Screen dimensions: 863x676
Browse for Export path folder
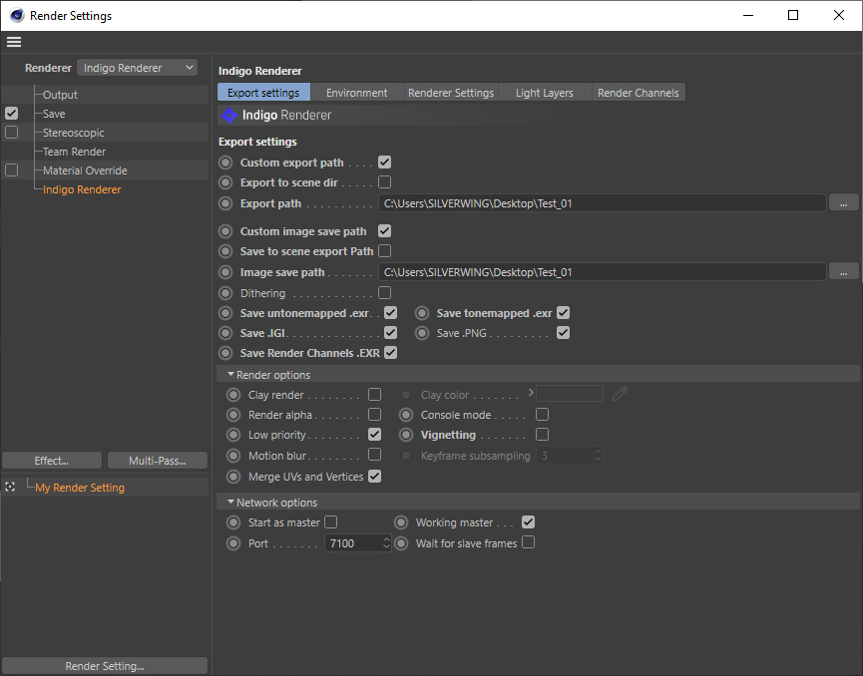[x=843, y=203]
